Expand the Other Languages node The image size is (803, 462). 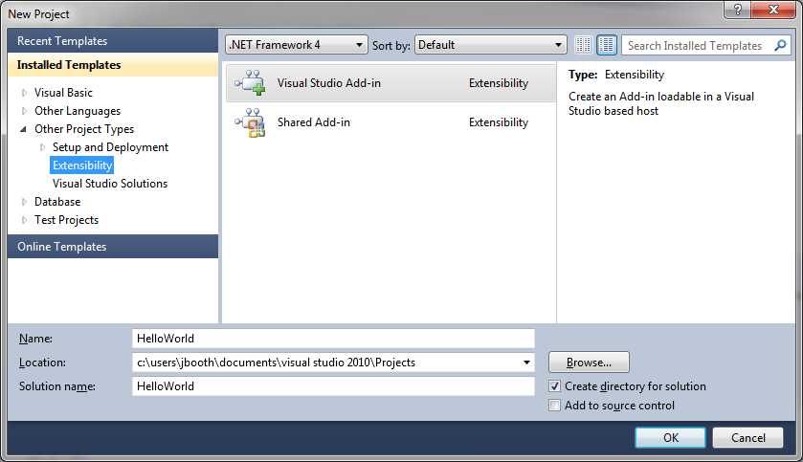[24, 111]
